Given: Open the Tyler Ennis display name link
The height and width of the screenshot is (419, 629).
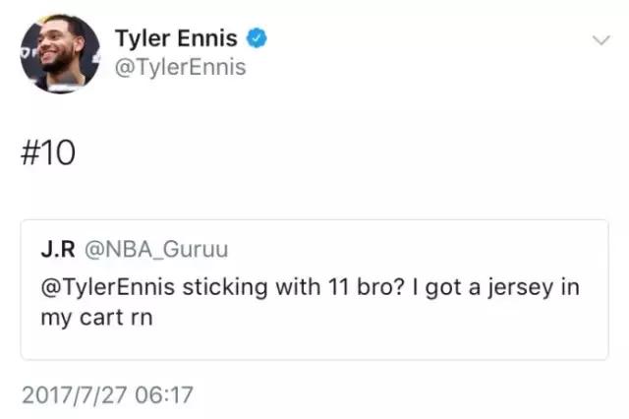Looking at the screenshot, I should pyautogui.click(x=176, y=38).
